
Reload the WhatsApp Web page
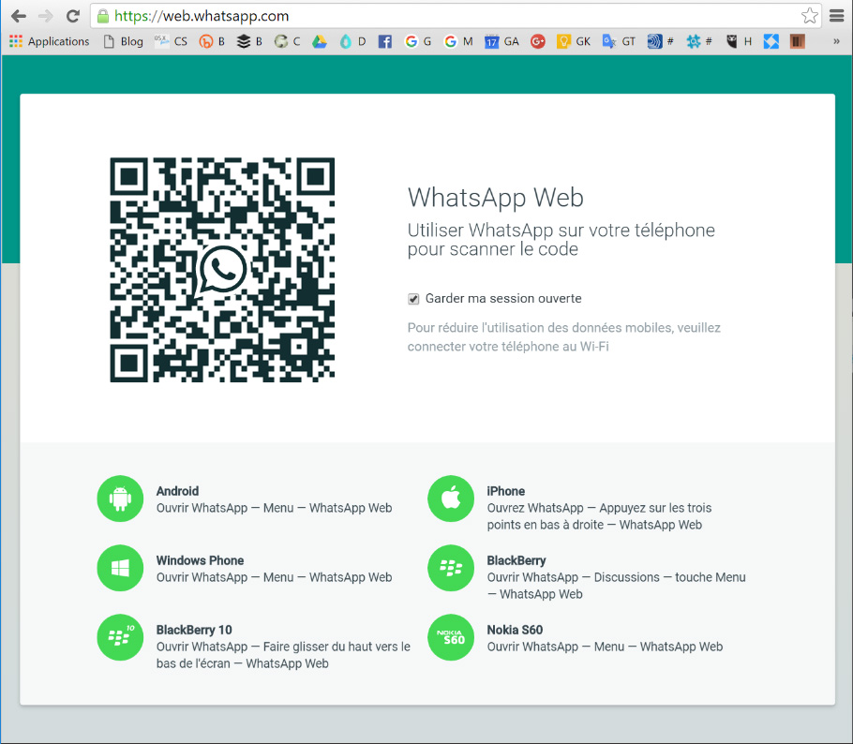73,16
